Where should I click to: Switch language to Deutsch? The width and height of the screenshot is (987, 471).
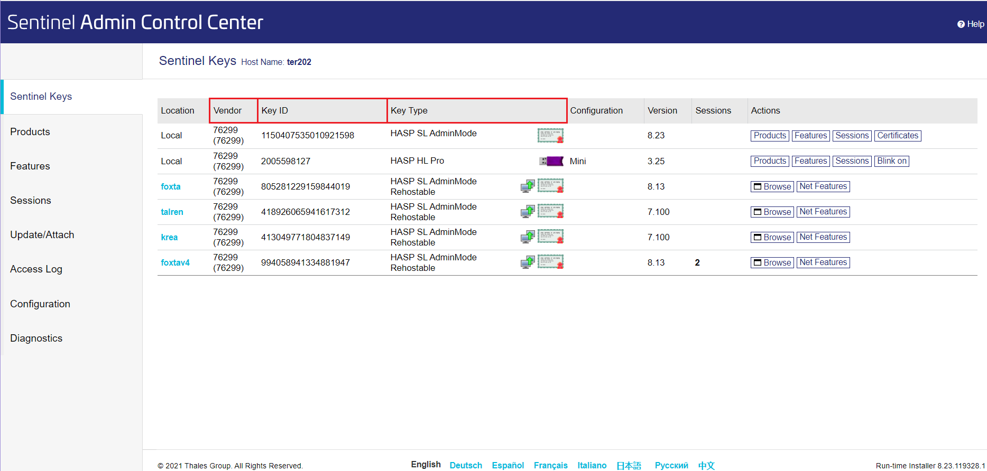tap(466, 465)
